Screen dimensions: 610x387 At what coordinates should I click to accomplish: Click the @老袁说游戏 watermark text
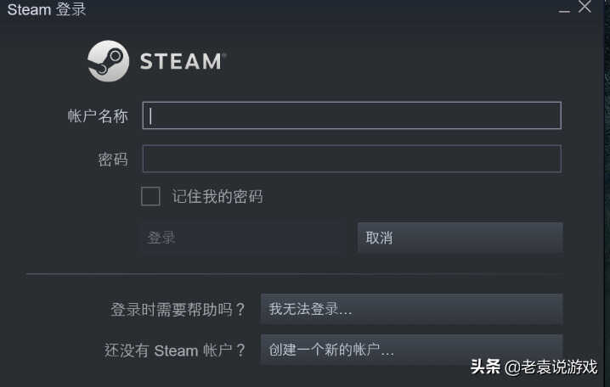point(551,367)
